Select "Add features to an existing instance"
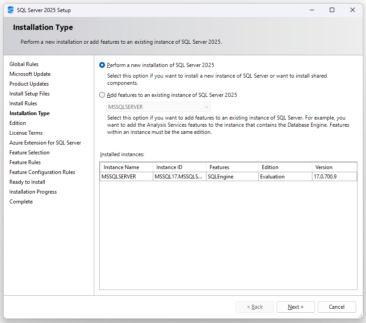Viewport: 366px width, 323px height. [x=102, y=95]
